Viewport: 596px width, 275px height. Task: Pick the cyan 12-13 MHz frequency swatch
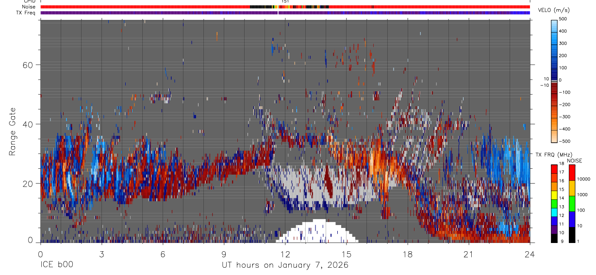click(554, 212)
